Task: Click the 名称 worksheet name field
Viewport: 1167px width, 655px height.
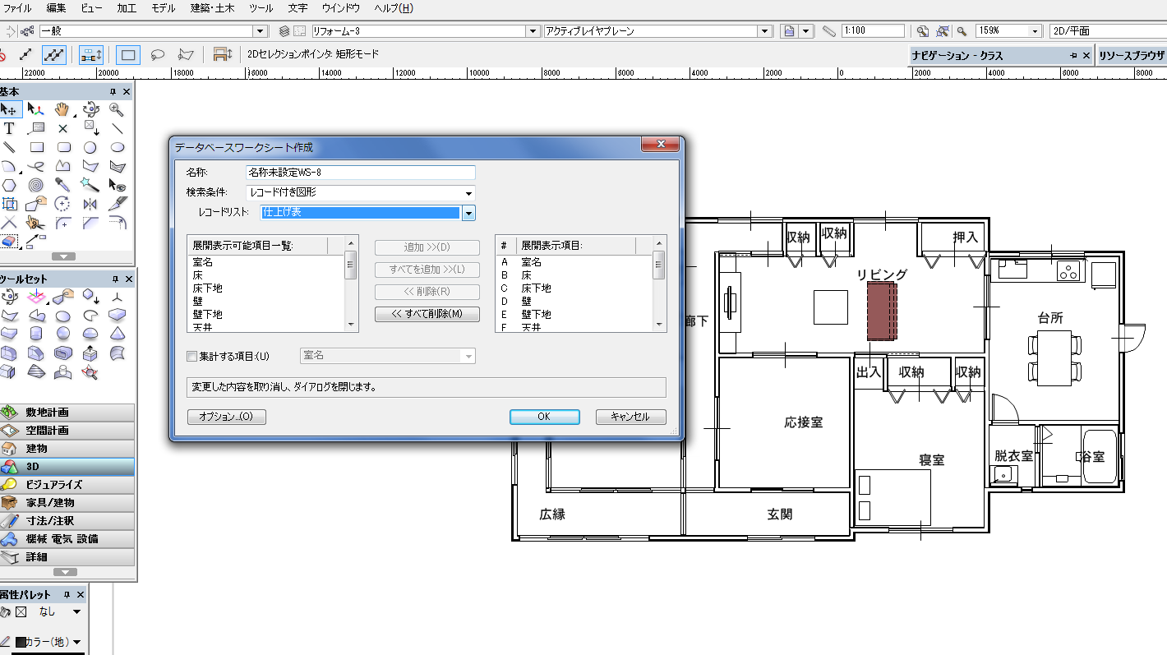Action: pyautogui.click(x=360, y=173)
